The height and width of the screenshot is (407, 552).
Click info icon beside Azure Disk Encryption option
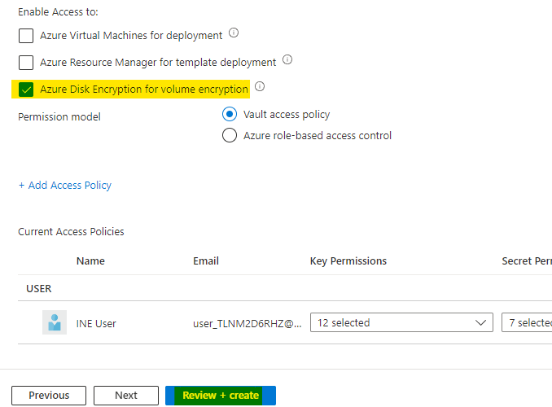click(260, 87)
